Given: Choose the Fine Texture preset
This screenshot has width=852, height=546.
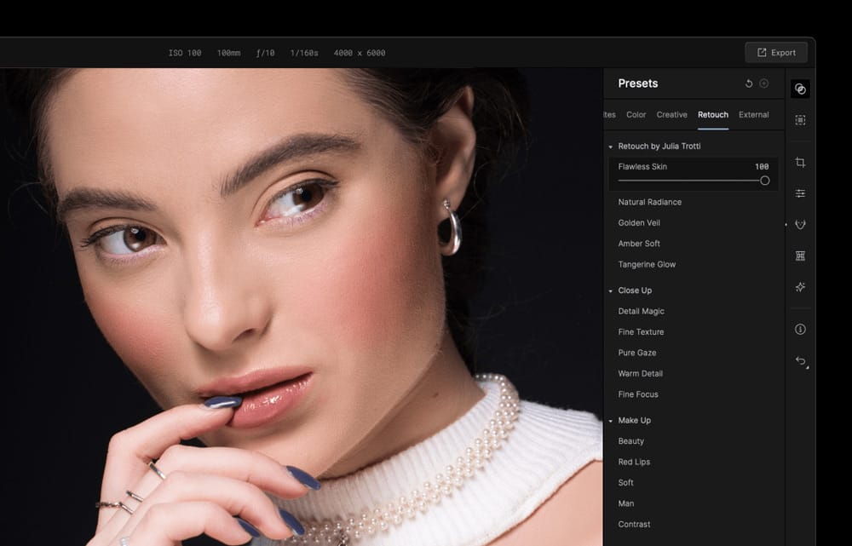Looking at the screenshot, I should coord(641,332).
